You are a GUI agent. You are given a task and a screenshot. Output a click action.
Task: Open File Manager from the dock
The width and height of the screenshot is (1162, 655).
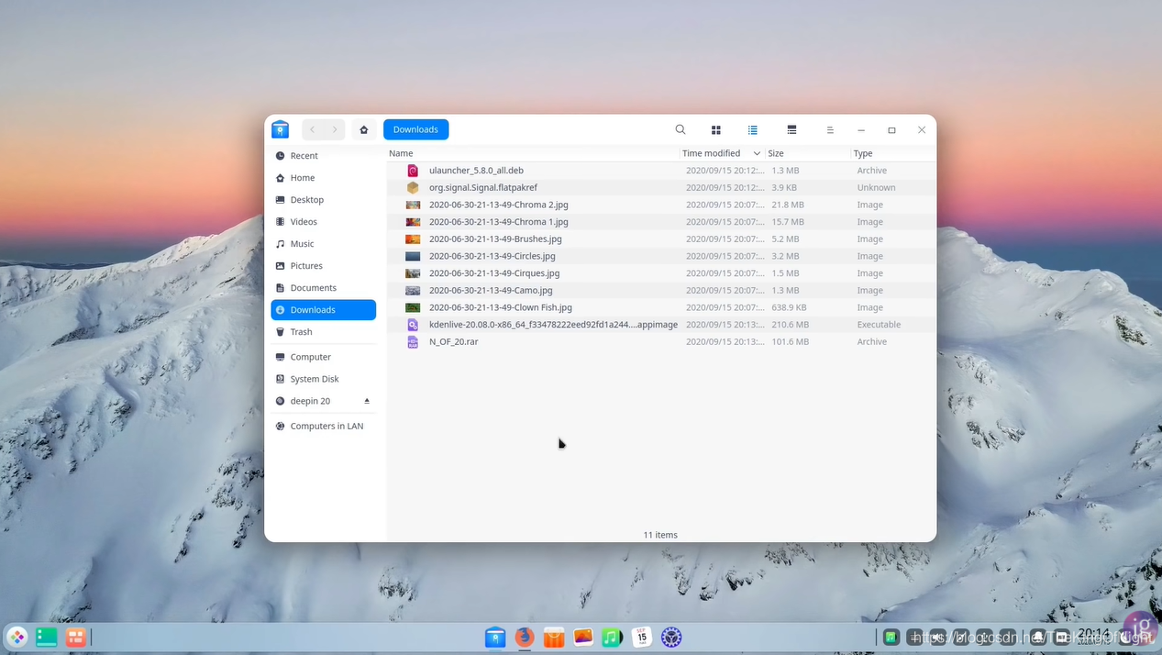495,637
